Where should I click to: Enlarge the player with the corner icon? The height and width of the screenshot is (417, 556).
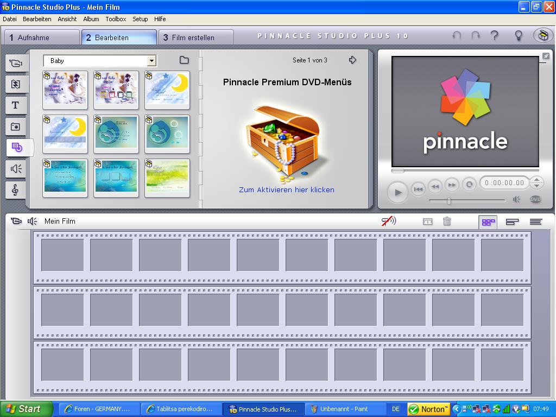tap(546, 56)
